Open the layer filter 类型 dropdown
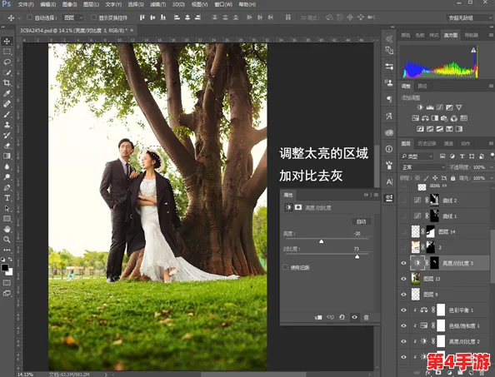This screenshot has height=377, width=495. click(417, 156)
